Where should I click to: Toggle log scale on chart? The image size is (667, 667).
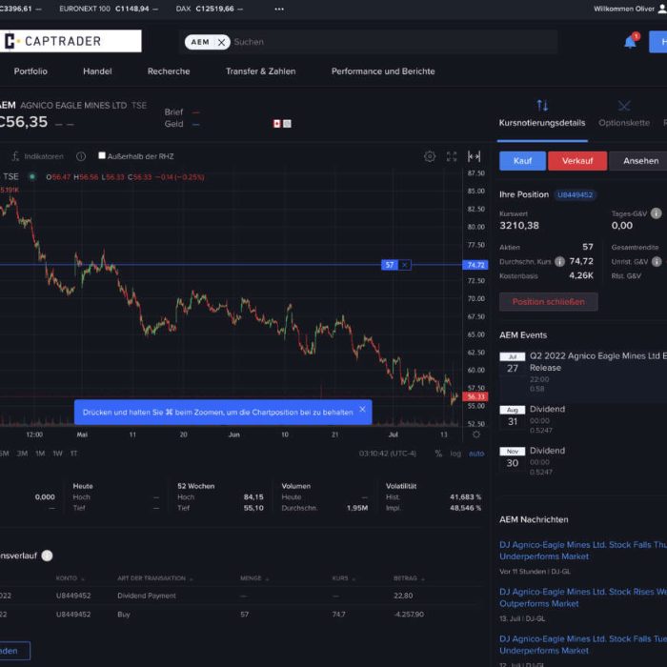click(x=455, y=454)
